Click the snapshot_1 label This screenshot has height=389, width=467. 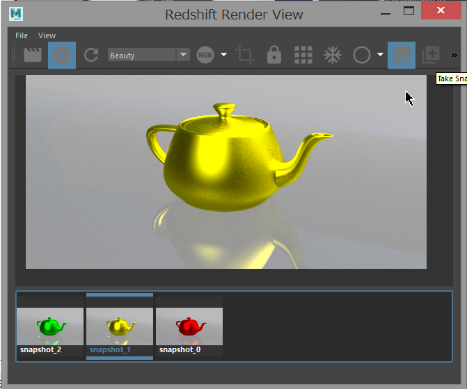(110, 350)
